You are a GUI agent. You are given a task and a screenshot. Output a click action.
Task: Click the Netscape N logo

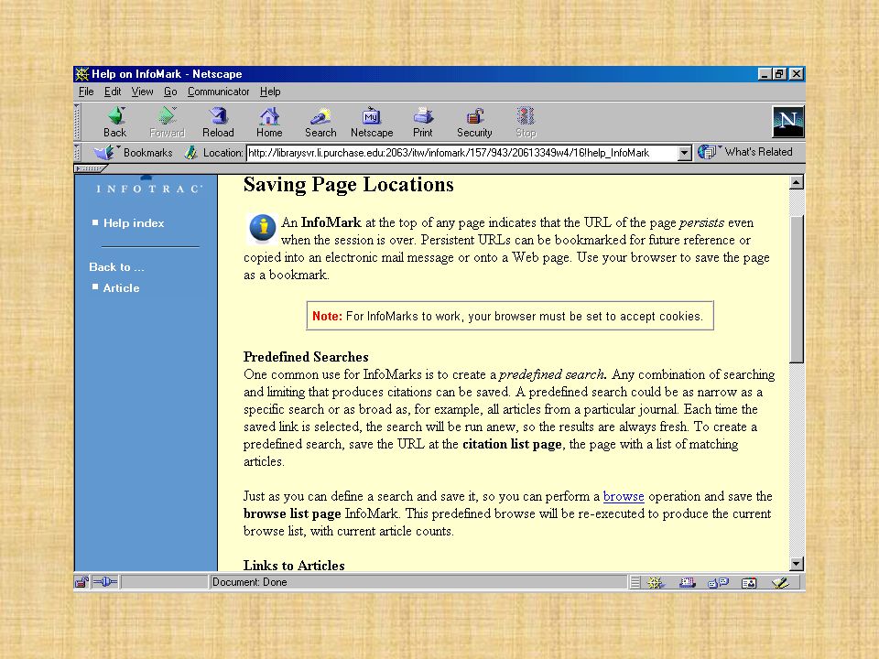point(788,122)
